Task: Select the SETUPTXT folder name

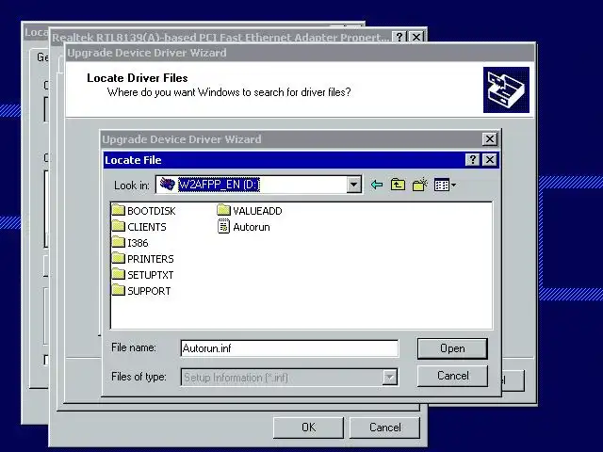Action: click(x=151, y=275)
